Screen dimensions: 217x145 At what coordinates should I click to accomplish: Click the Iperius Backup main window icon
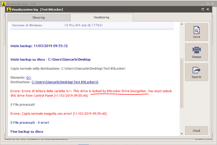point(4,4)
